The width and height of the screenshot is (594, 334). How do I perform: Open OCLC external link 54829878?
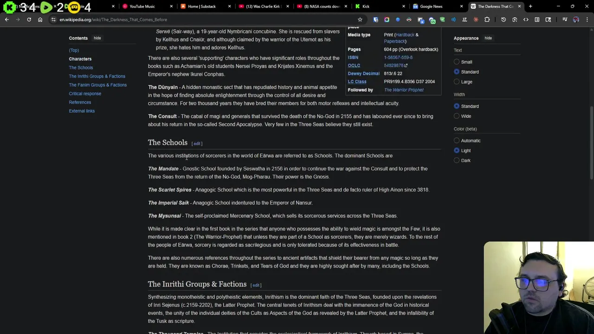(395, 65)
